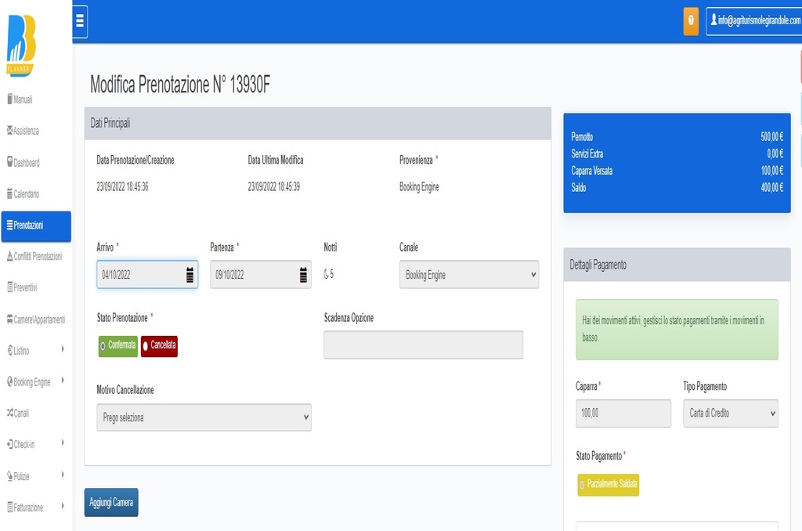802x531 pixels.
Task: Click the hamburger menu icon in header
Action: pyautogui.click(x=79, y=22)
